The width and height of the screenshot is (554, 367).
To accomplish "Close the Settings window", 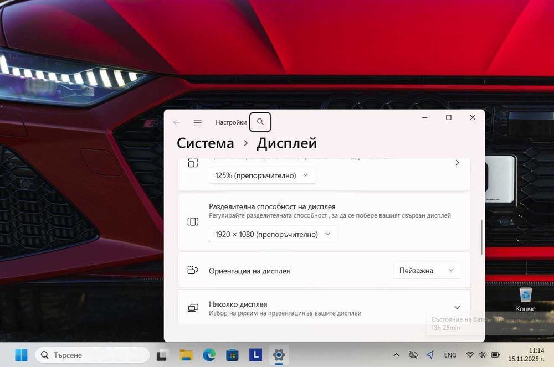I will pos(473,117).
